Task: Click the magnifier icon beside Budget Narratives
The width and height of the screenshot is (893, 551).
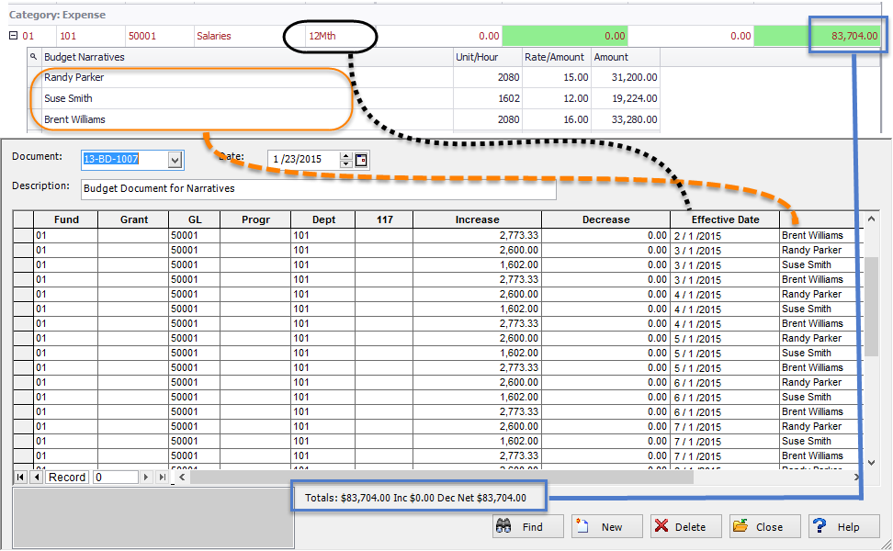Action: coord(34,57)
